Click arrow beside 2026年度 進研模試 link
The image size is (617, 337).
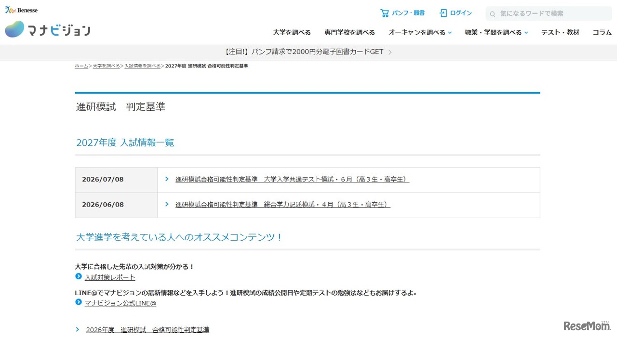[78, 330]
